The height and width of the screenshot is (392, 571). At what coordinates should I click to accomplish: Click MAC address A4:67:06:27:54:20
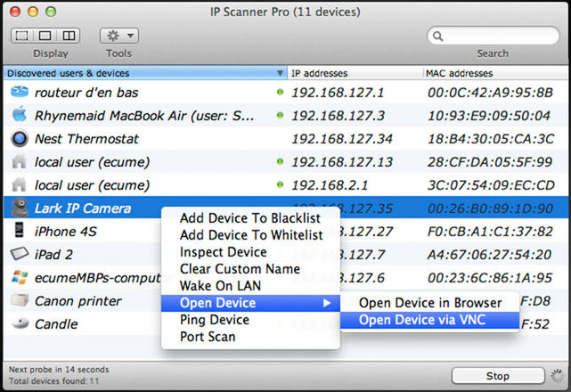tap(489, 255)
